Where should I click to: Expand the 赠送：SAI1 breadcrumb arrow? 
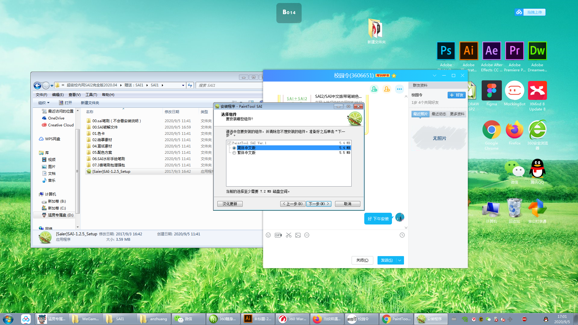[147, 85]
